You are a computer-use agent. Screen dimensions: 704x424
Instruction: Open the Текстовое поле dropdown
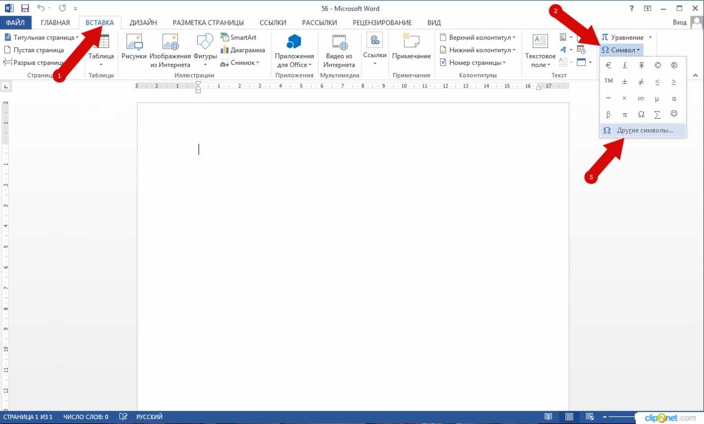[x=540, y=51]
